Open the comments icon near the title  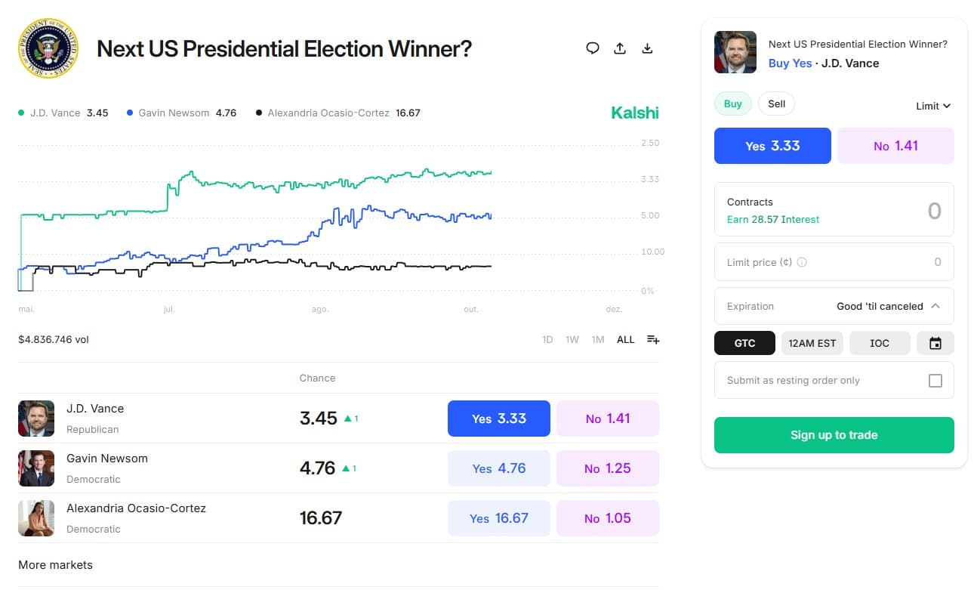coord(592,48)
